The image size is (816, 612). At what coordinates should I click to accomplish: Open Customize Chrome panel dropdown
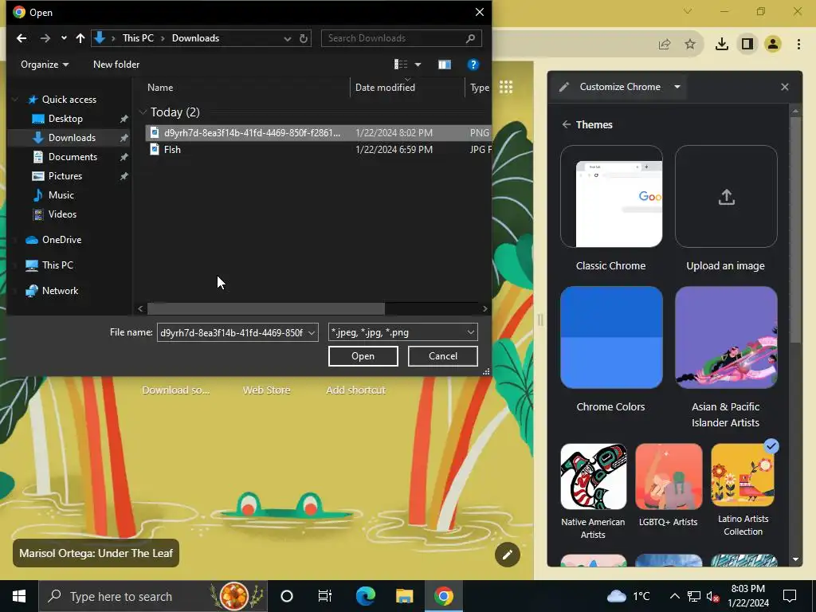coord(677,87)
